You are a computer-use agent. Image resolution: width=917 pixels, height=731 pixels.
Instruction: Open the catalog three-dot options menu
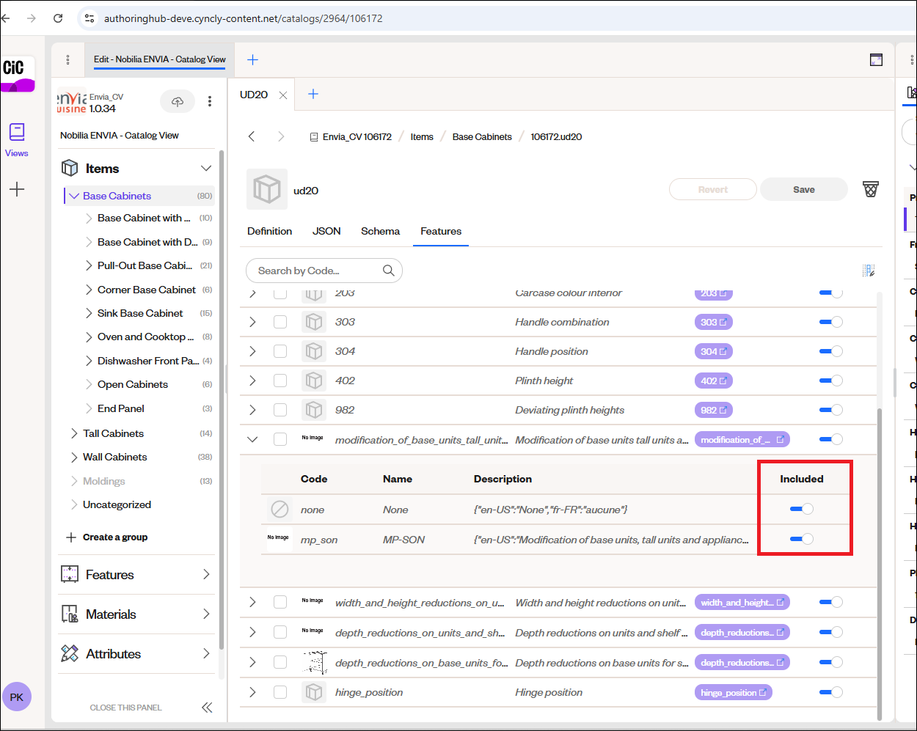tap(210, 101)
